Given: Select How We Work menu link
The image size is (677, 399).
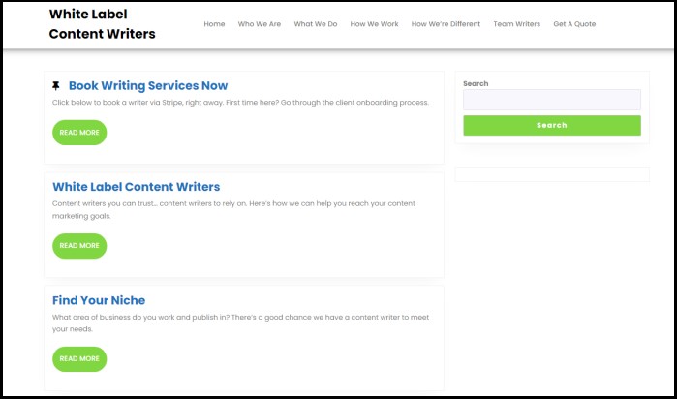Looking at the screenshot, I should point(374,24).
